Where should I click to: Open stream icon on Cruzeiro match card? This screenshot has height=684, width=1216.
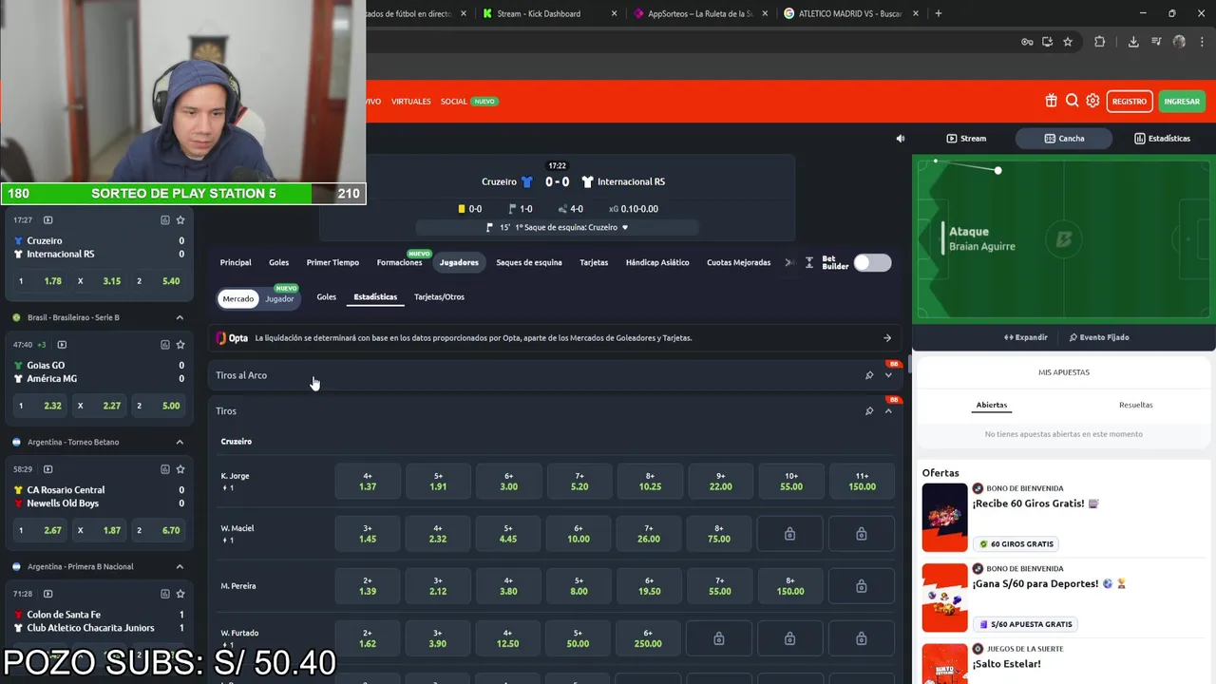[48, 219]
